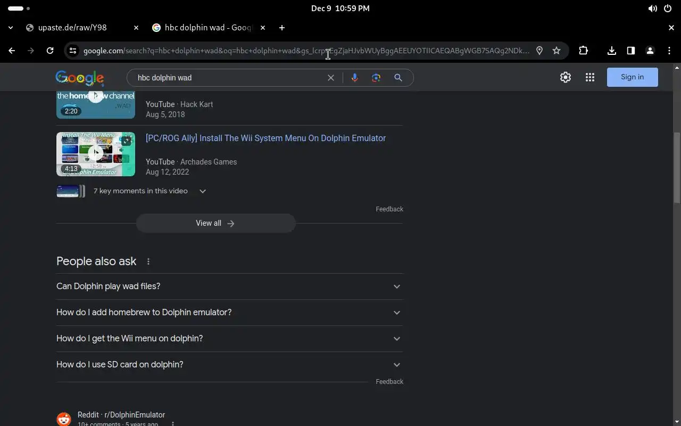Clear the search box with the X
Screen dimensions: 681x426
point(331,78)
